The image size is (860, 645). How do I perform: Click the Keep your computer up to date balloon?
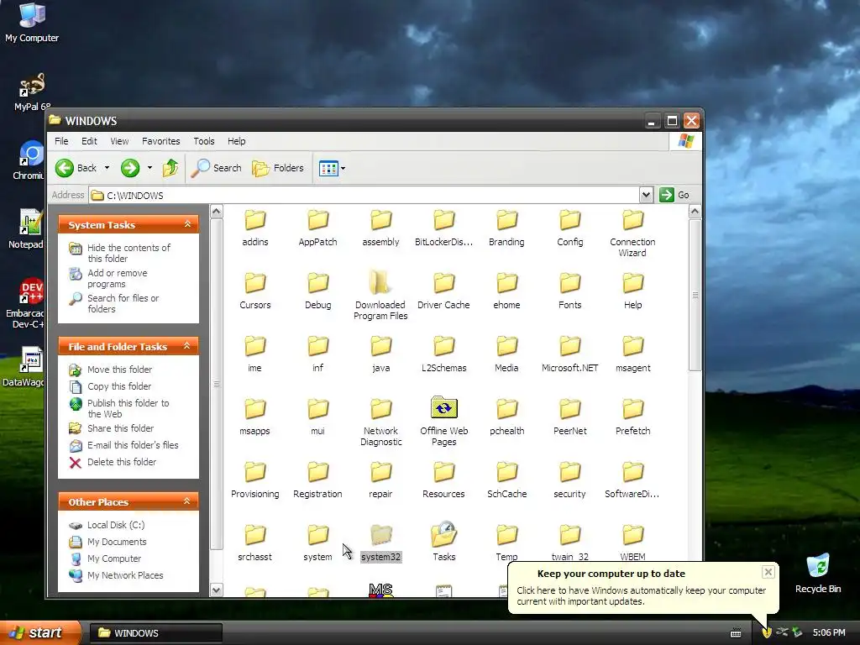point(642,587)
